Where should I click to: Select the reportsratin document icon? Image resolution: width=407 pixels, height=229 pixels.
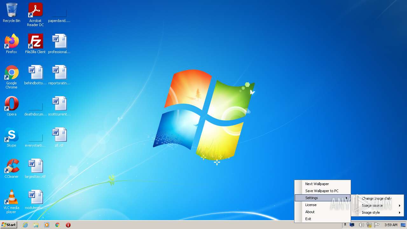[x=59, y=75]
